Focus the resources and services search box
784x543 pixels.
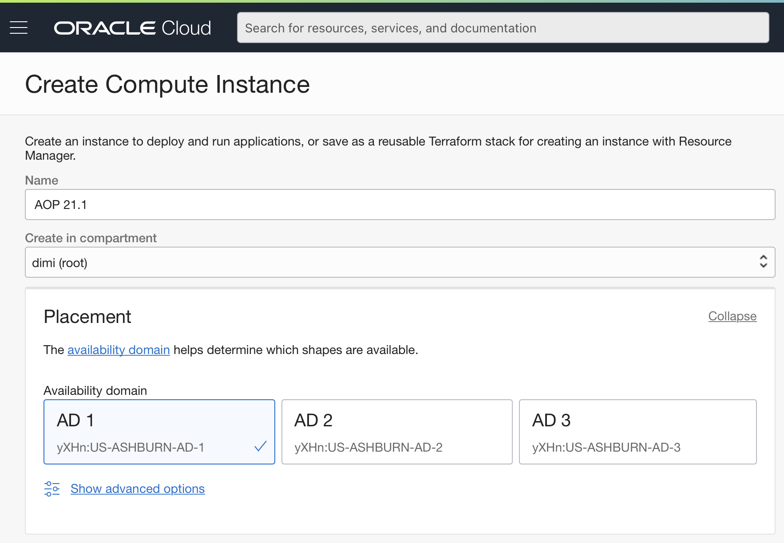[503, 28]
